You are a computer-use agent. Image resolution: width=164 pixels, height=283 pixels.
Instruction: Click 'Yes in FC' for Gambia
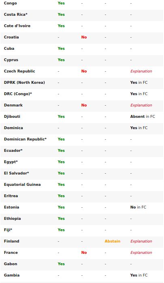pyautogui.click(x=139, y=275)
